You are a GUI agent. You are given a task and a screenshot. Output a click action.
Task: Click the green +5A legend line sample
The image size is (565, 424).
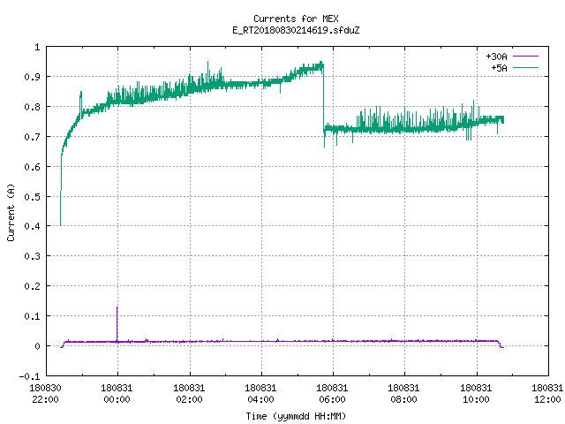(x=525, y=67)
